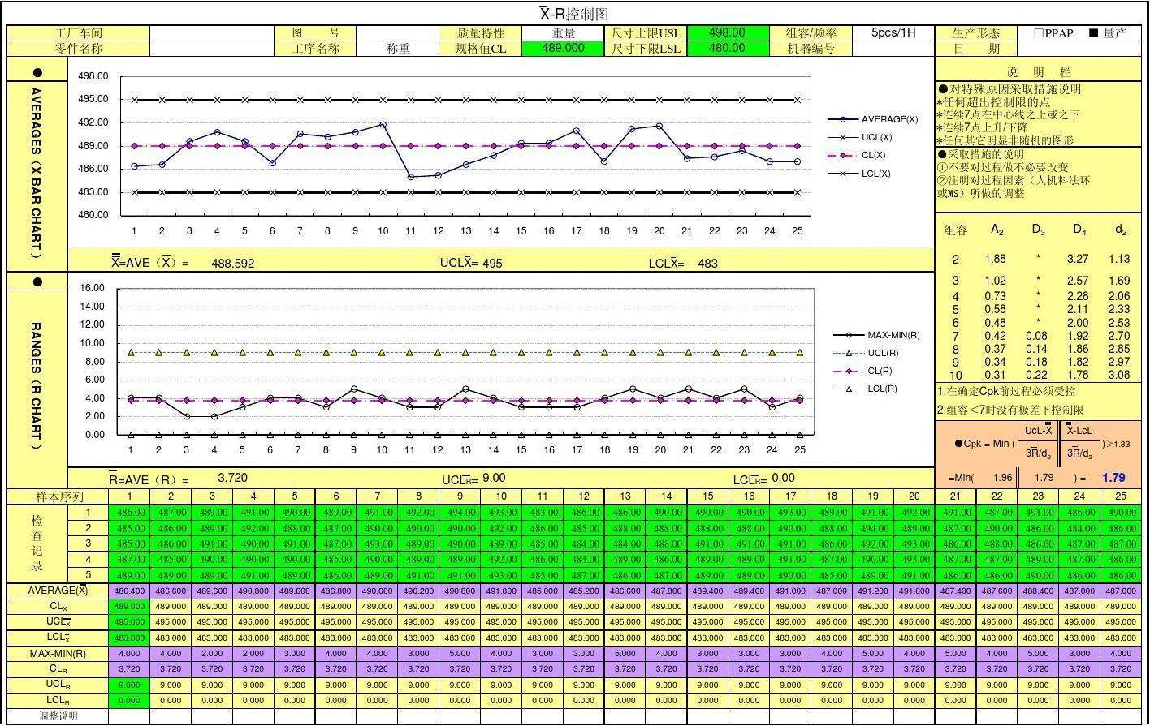
Task: Select the 机器编号 label cell
Action: tap(811, 48)
